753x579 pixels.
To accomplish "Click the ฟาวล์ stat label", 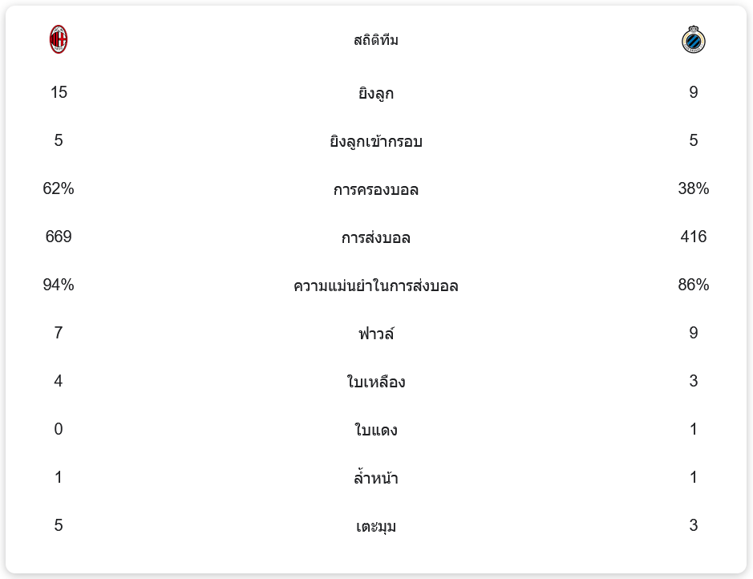I will coord(376,333).
